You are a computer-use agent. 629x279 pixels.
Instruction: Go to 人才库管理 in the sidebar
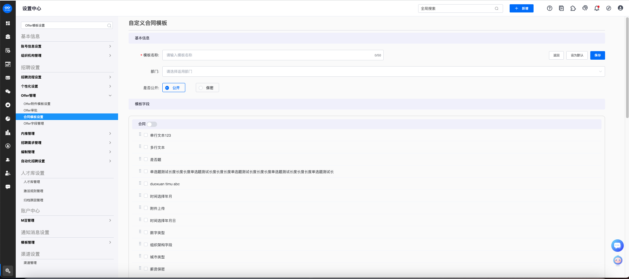[32, 182]
